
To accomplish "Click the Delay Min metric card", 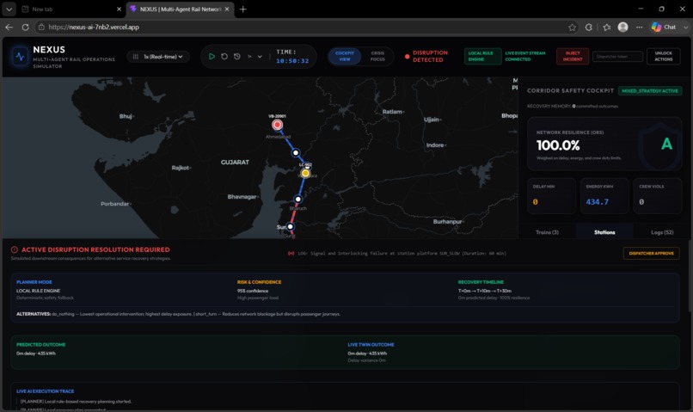I will 551,196.
